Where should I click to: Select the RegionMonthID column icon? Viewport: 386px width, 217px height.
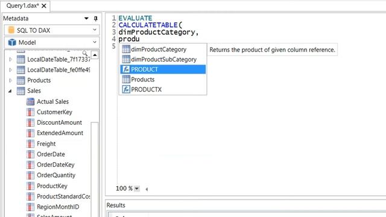pyautogui.click(x=30, y=207)
